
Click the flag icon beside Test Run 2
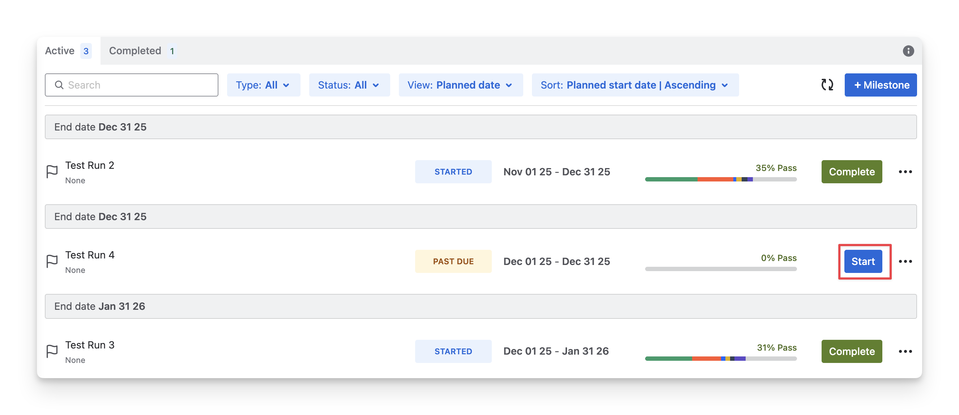tap(52, 172)
